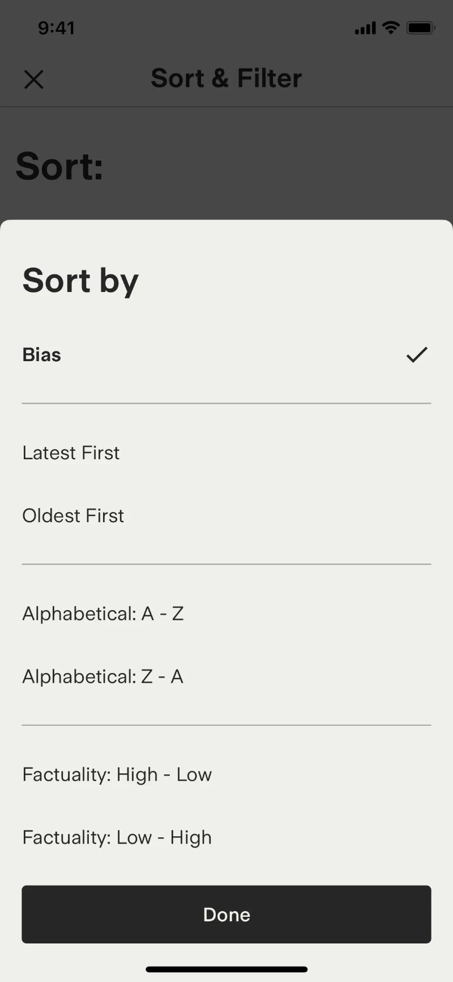Tap the checkmark next to Bias
This screenshot has height=982, width=453.
(416, 354)
